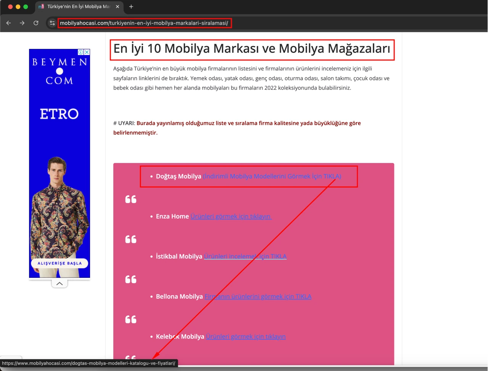Collapse the ad using the chevron-up button
Screen dimensions: 488x371
click(x=60, y=284)
